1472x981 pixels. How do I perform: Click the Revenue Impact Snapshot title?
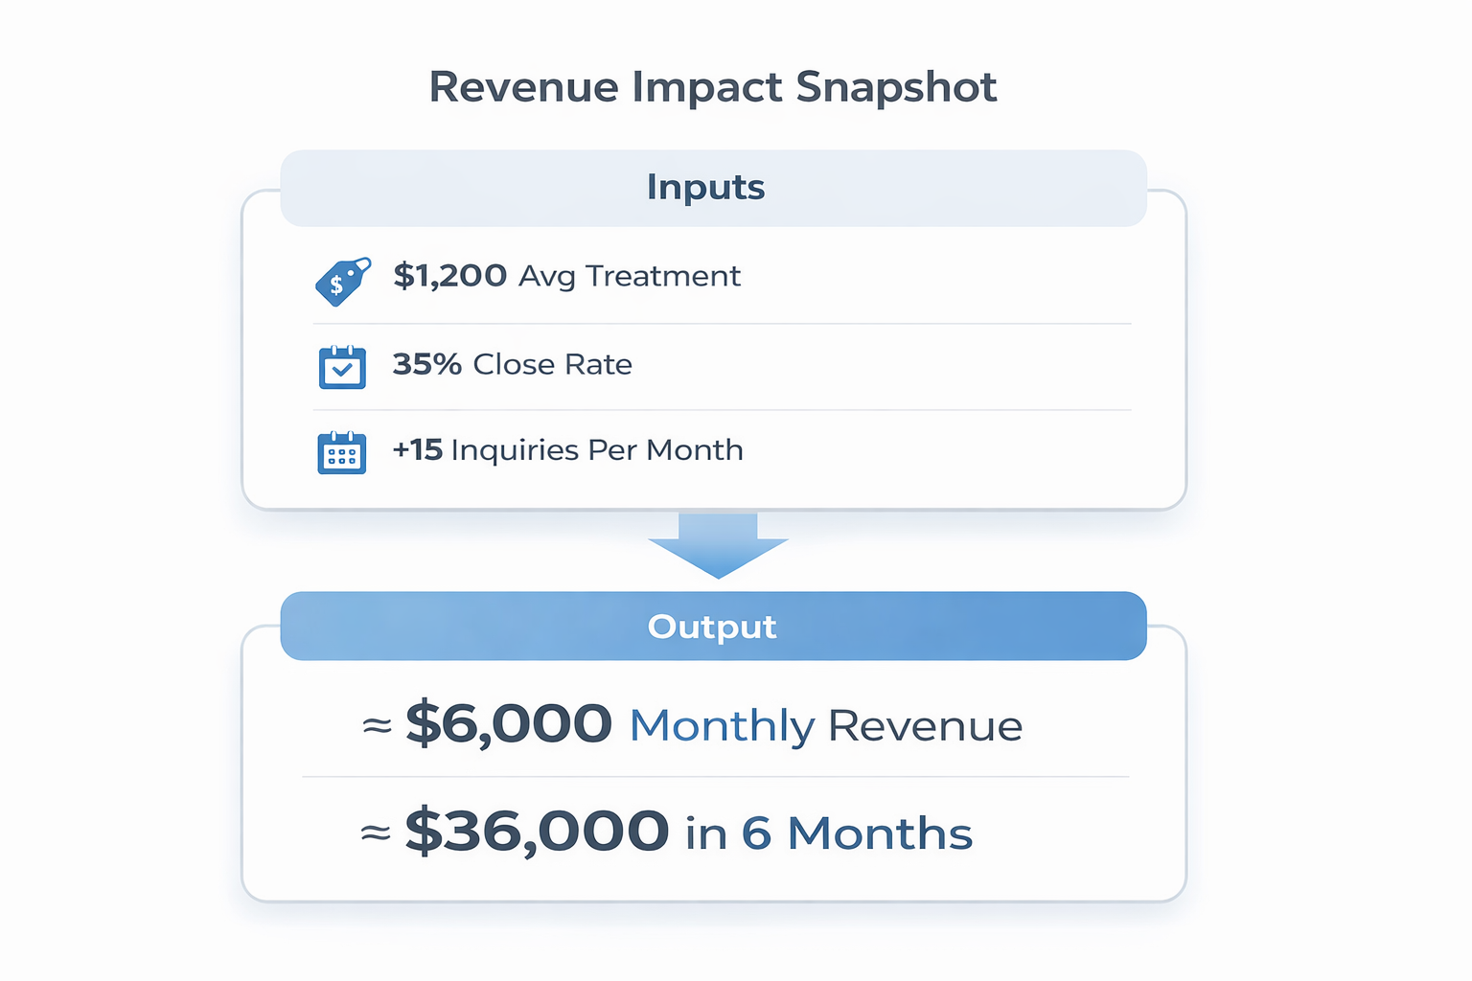click(712, 87)
